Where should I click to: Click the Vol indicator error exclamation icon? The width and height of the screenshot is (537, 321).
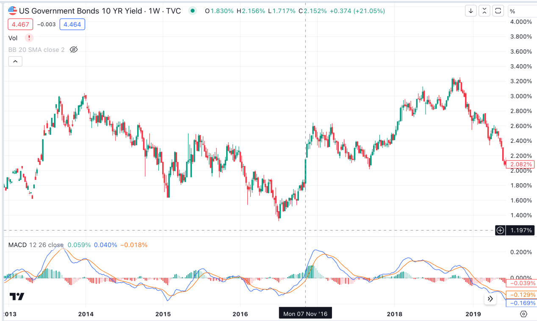pyautogui.click(x=28, y=38)
